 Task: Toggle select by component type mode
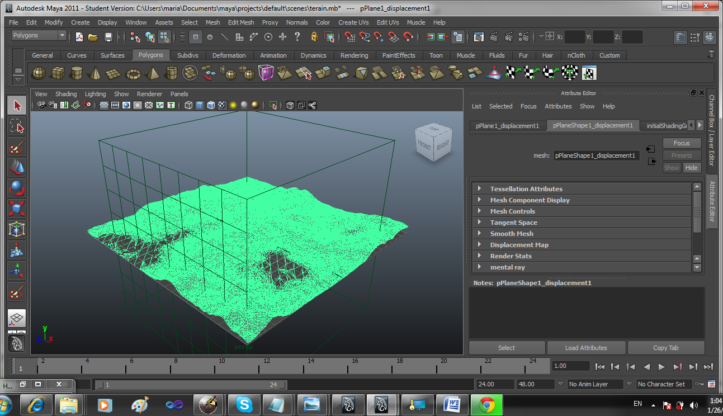(164, 37)
